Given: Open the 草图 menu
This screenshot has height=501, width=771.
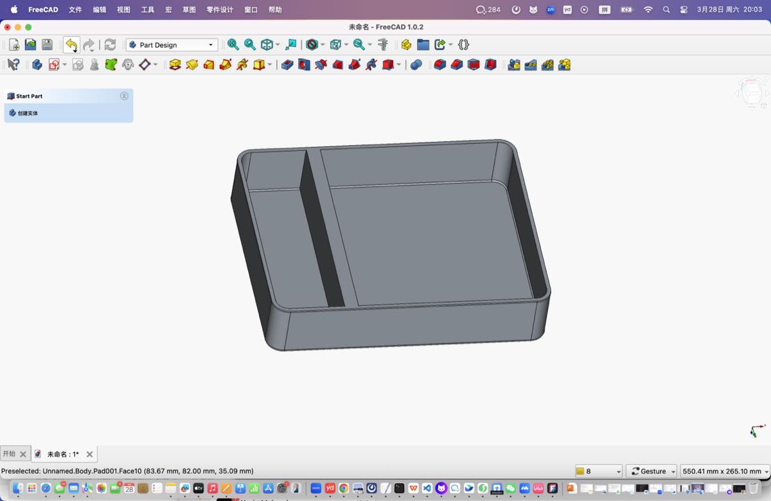Looking at the screenshot, I should (x=189, y=10).
